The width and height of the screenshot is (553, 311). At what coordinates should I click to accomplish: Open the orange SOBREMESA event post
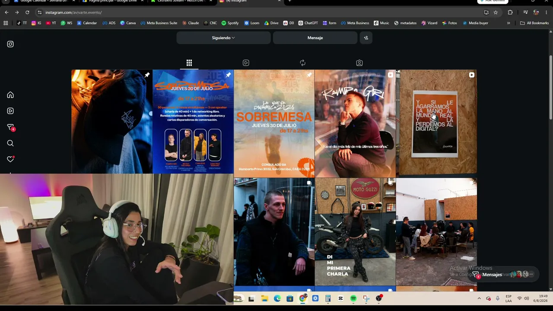click(x=274, y=124)
